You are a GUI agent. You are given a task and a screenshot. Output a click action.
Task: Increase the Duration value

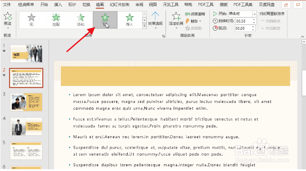click(x=254, y=20)
